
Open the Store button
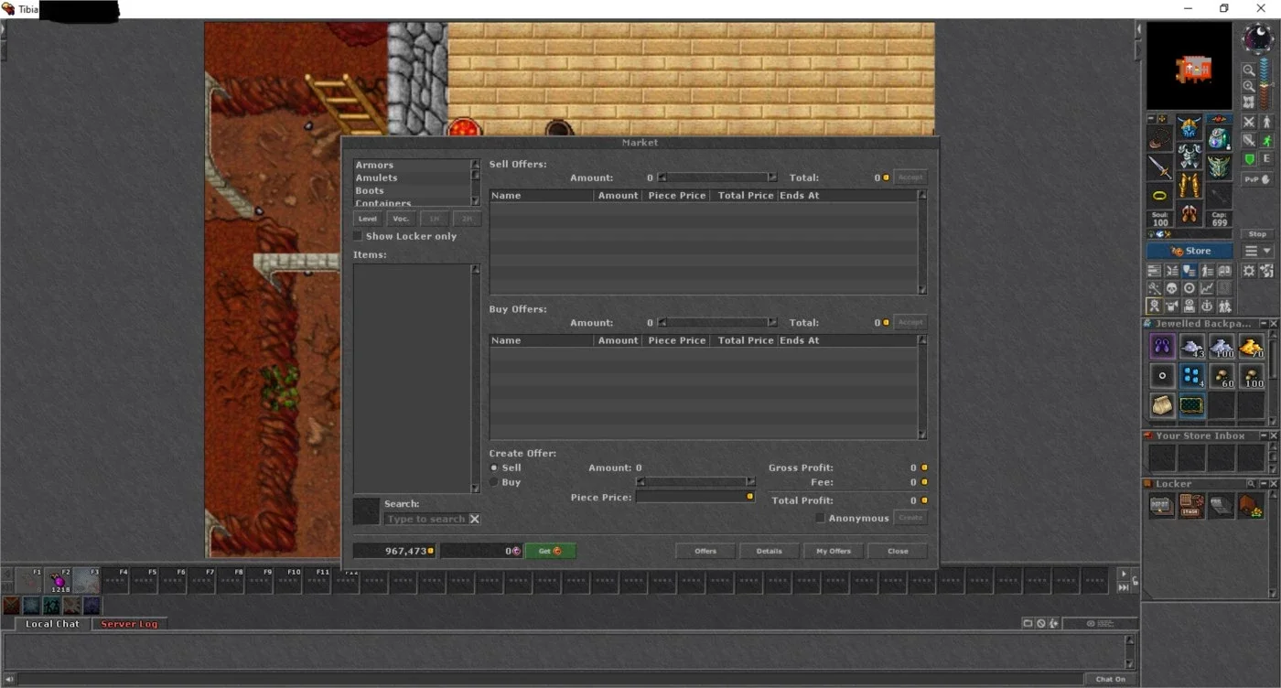[x=1189, y=251]
